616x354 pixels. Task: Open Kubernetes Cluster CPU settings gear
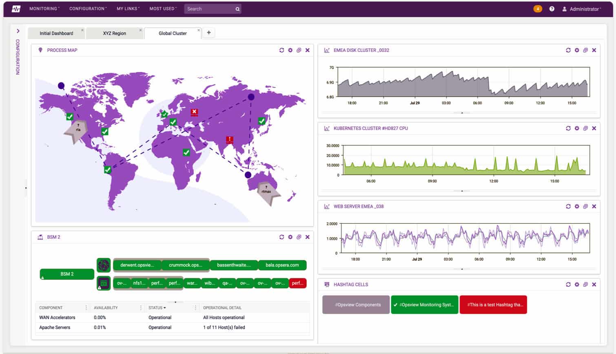[x=577, y=128]
